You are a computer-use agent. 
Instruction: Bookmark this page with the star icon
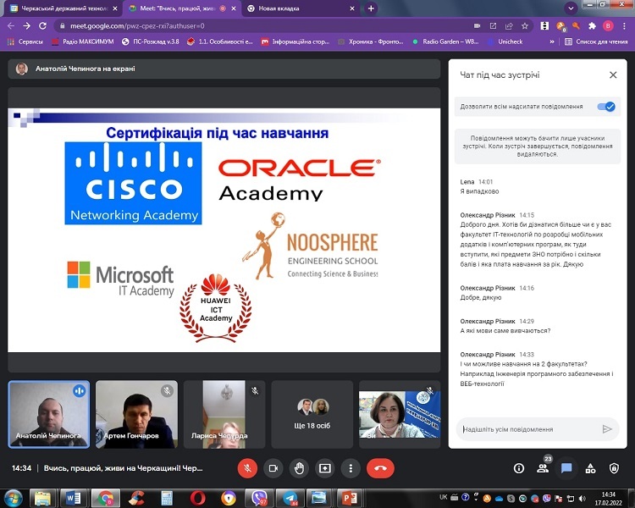[x=525, y=26]
